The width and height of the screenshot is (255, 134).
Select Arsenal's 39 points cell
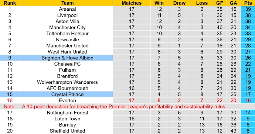[248, 9]
